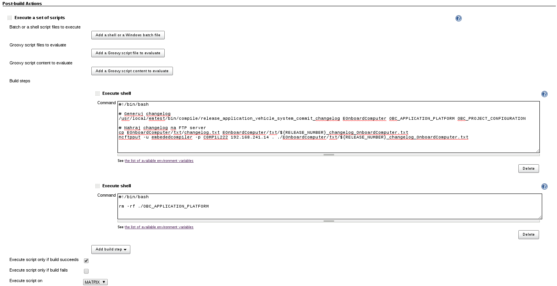Enable Execute script only if build fails
The image size is (557, 286).
coord(86,271)
